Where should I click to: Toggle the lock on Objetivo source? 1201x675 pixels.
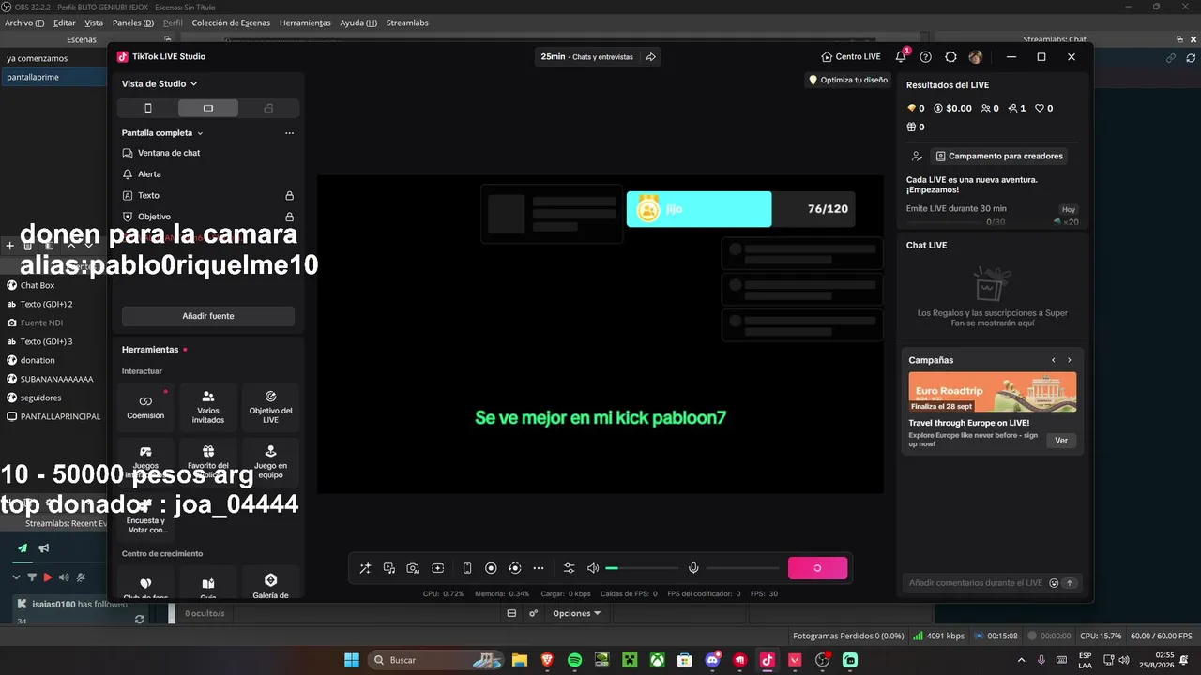(x=289, y=217)
